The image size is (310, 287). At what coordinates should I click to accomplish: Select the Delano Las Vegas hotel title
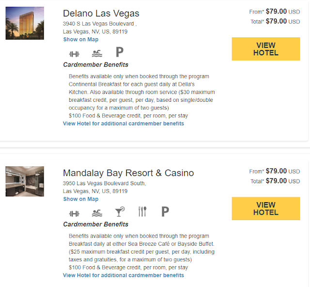click(x=101, y=14)
